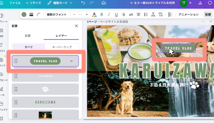Screen dimensions: 214x123
Task: Toggle bulleted list
Action: click(x=146, y=15)
